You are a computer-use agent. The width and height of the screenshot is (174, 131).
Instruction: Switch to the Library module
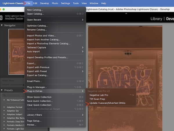(x=156, y=19)
